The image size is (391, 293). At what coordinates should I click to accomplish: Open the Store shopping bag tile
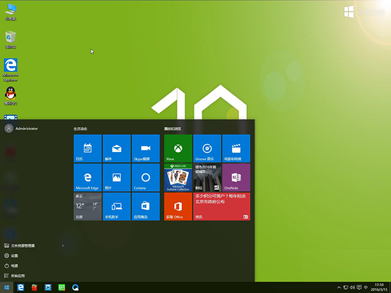146,206
